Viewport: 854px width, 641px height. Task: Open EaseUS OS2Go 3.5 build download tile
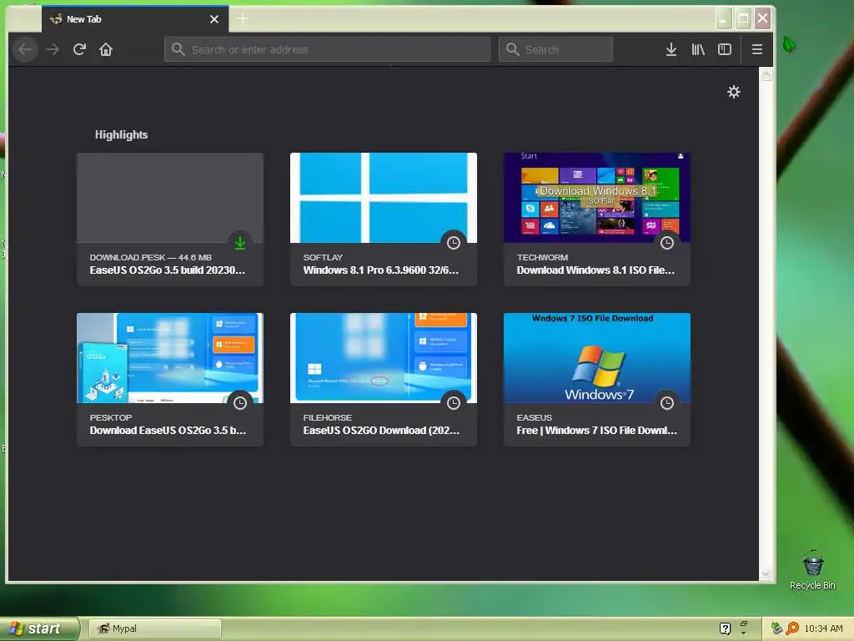(x=170, y=220)
